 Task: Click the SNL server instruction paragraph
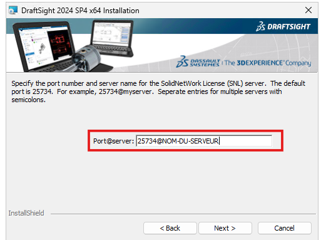click(158, 91)
